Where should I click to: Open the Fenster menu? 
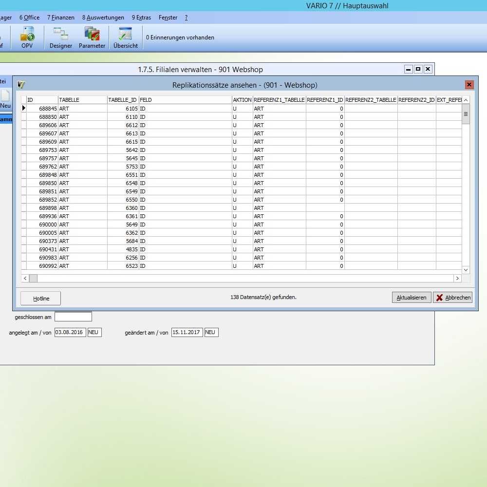coord(168,18)
